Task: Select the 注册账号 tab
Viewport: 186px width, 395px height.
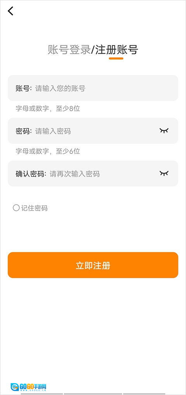Action: click(117, 50)
